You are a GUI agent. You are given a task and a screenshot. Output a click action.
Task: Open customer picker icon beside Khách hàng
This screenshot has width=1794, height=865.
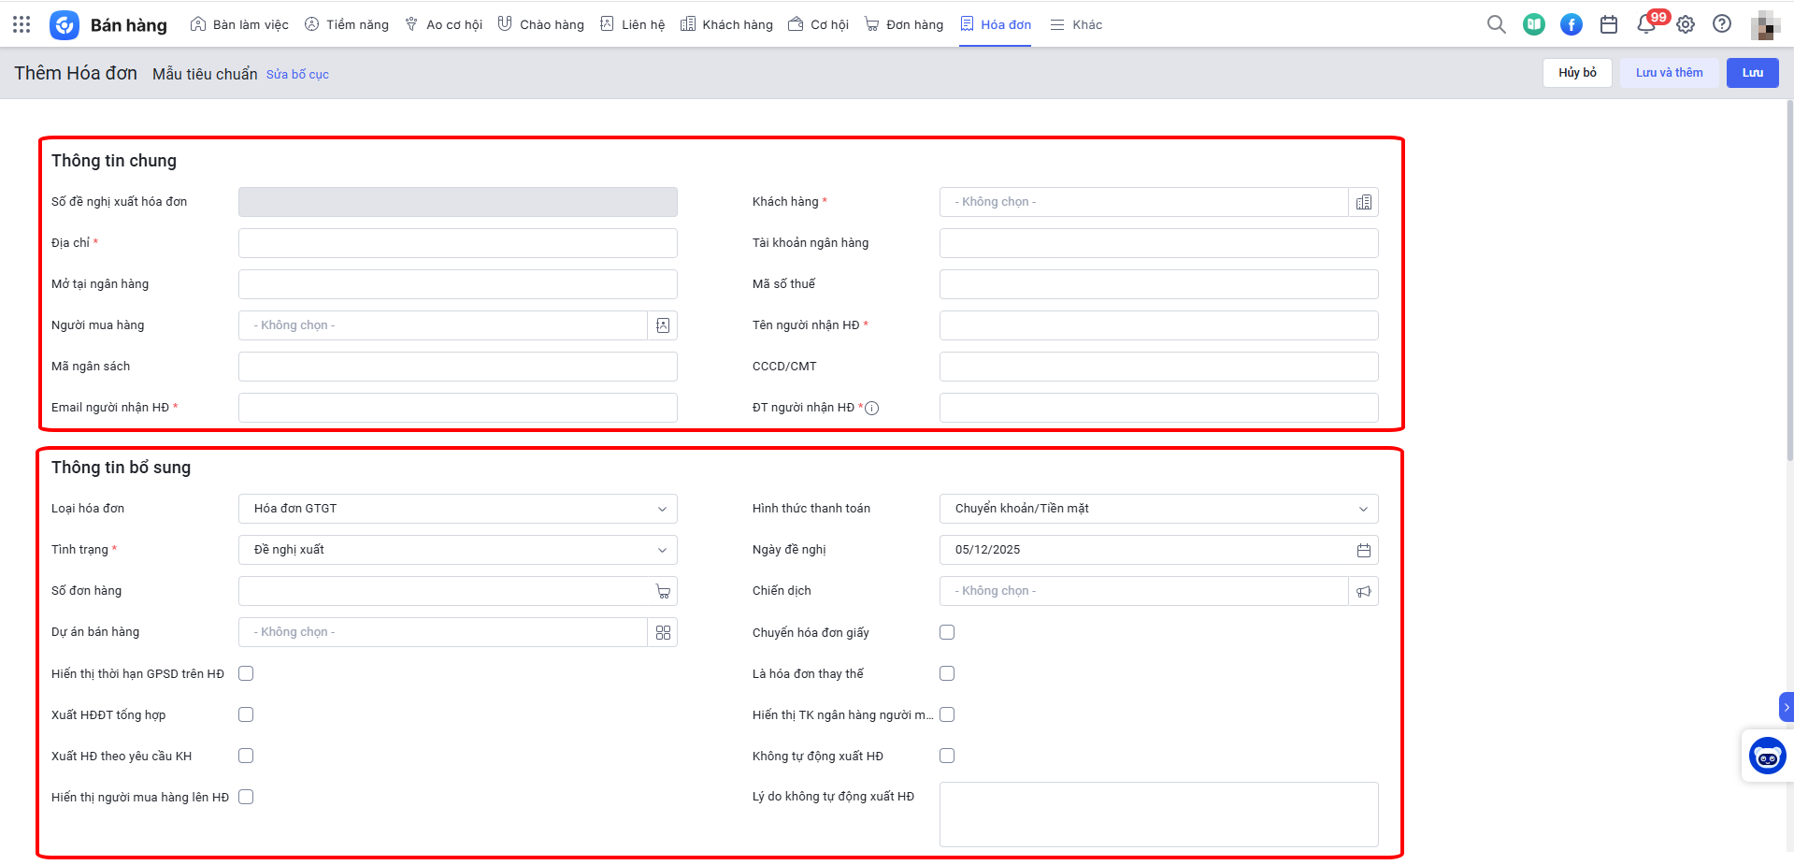click(1363, 202)
